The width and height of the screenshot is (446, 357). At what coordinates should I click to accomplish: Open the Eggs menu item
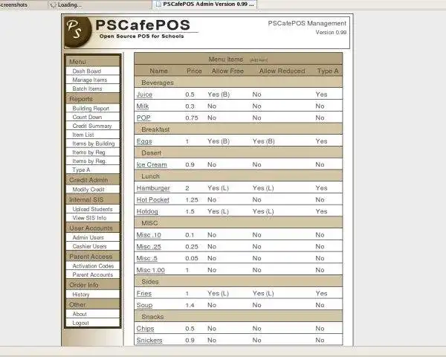[x=144, y=141]
